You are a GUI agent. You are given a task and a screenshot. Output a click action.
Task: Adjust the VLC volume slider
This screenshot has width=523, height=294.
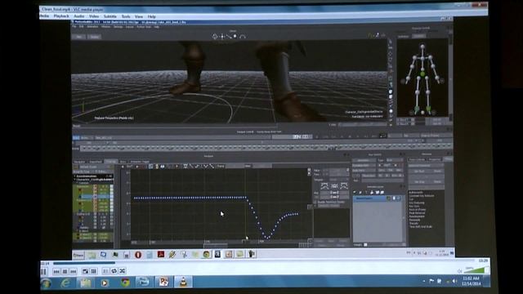pos(476,270)
